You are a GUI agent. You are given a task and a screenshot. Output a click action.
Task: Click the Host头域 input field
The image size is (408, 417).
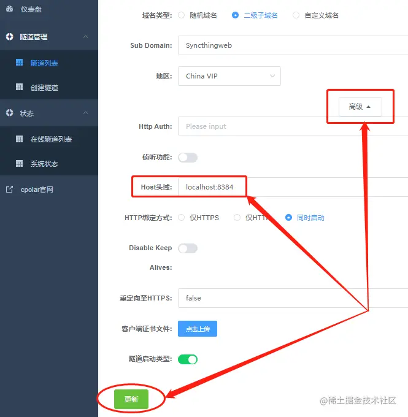pos(293,187)
